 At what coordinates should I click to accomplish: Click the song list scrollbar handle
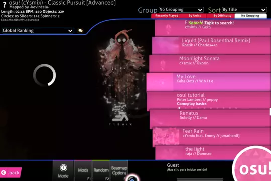[x=270, y=112]
